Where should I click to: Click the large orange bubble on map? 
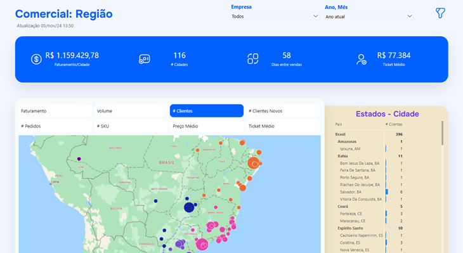(x=253, y=163)
